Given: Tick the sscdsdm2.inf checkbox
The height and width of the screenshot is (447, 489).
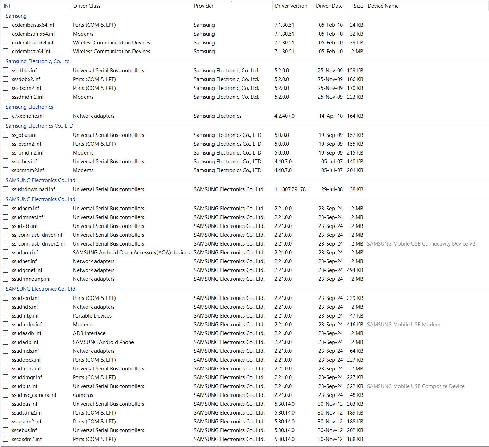Looking at the screenshot, I should coord(6,439).
